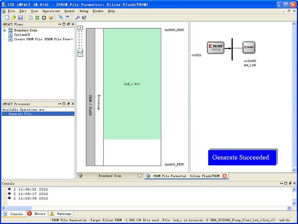Image resolution: width=298 pixels, height=224 pixels.
Task: Click the zoom out minus button
Action: (80, 55)
